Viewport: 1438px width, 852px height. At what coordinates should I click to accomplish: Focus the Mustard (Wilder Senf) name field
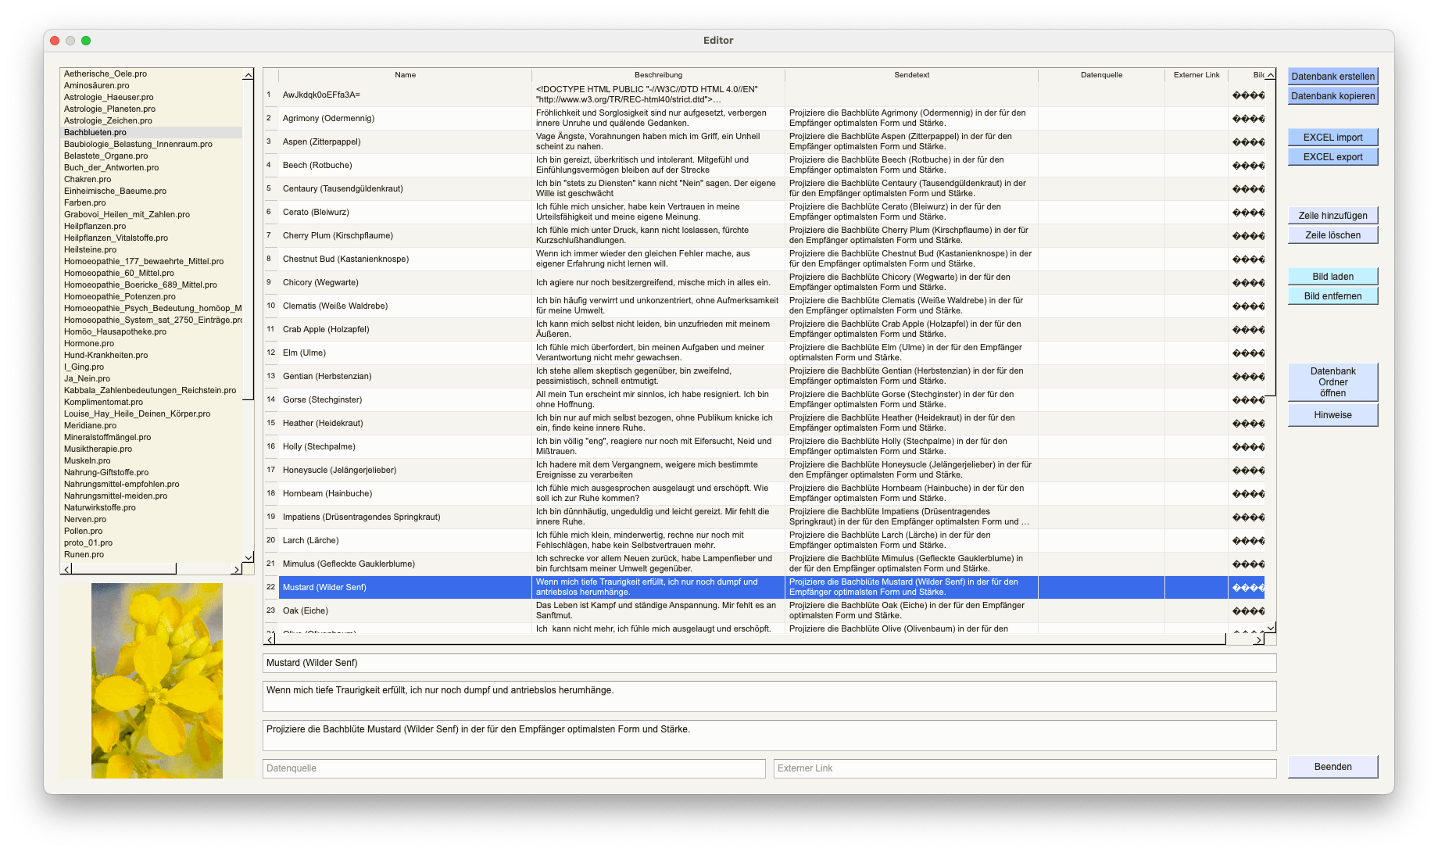point(769,663)
